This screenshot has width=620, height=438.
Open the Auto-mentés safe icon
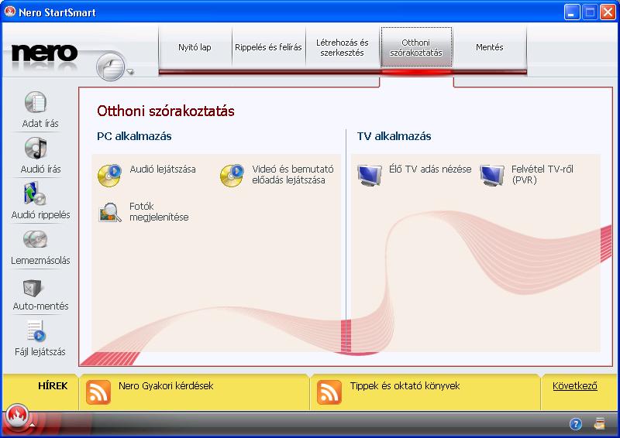coord(36,286)
